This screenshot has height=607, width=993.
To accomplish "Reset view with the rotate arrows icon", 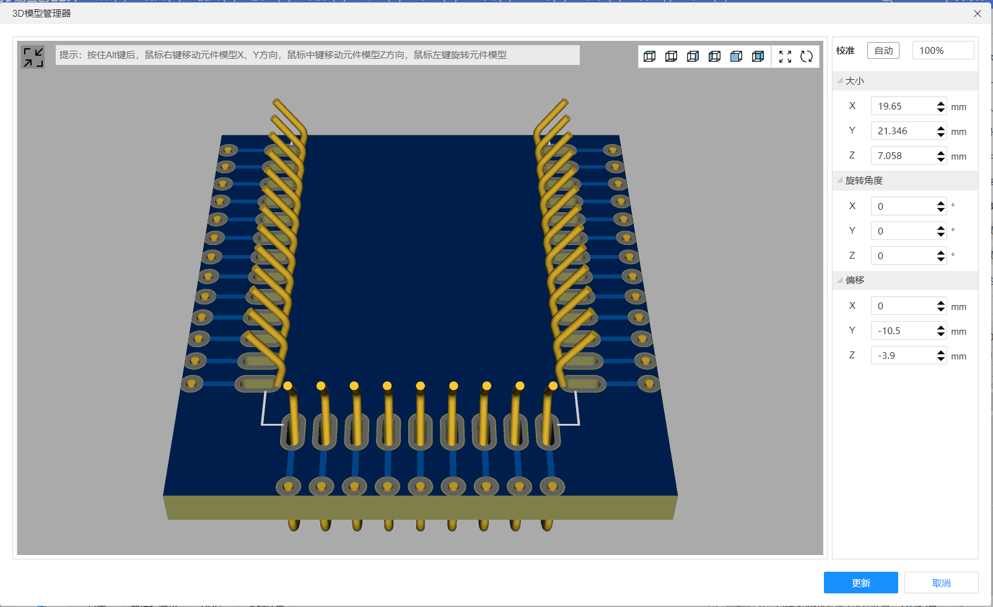I will pos(807,56).
